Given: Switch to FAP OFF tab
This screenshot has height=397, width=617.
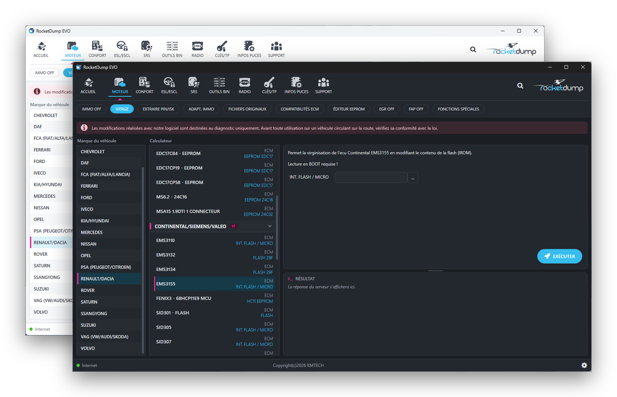Looking at the screenshot, I should pos(416,109).
